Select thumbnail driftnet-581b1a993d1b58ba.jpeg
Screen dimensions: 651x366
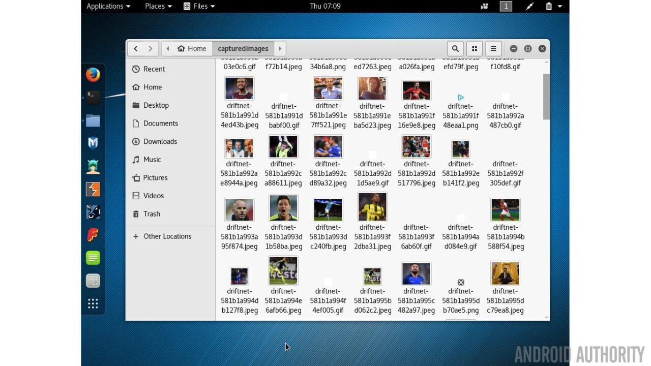click(283, 209)
